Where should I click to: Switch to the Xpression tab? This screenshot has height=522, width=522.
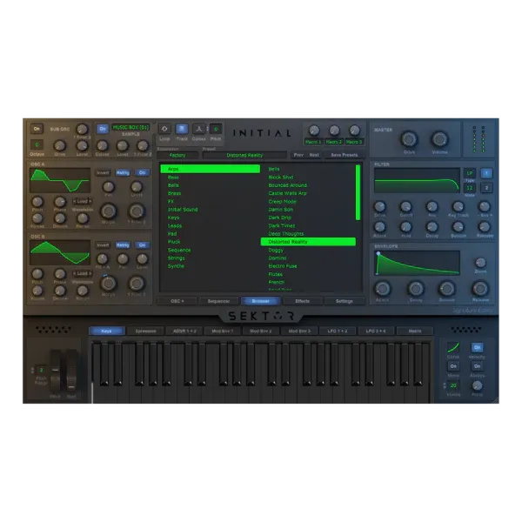[146, 331]
